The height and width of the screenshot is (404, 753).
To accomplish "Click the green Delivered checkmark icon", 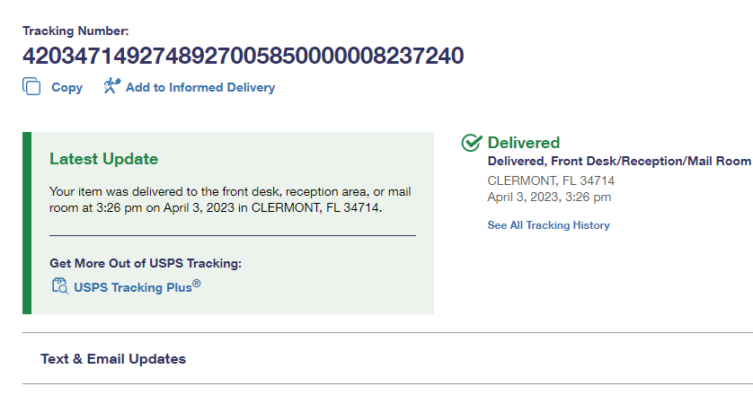I will pos(471,143).
